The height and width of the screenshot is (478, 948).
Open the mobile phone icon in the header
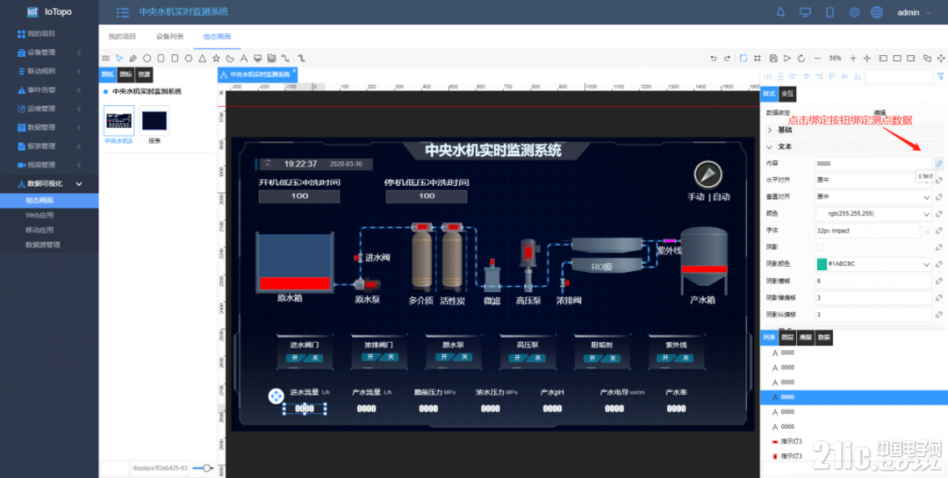[x=830, y=12]
